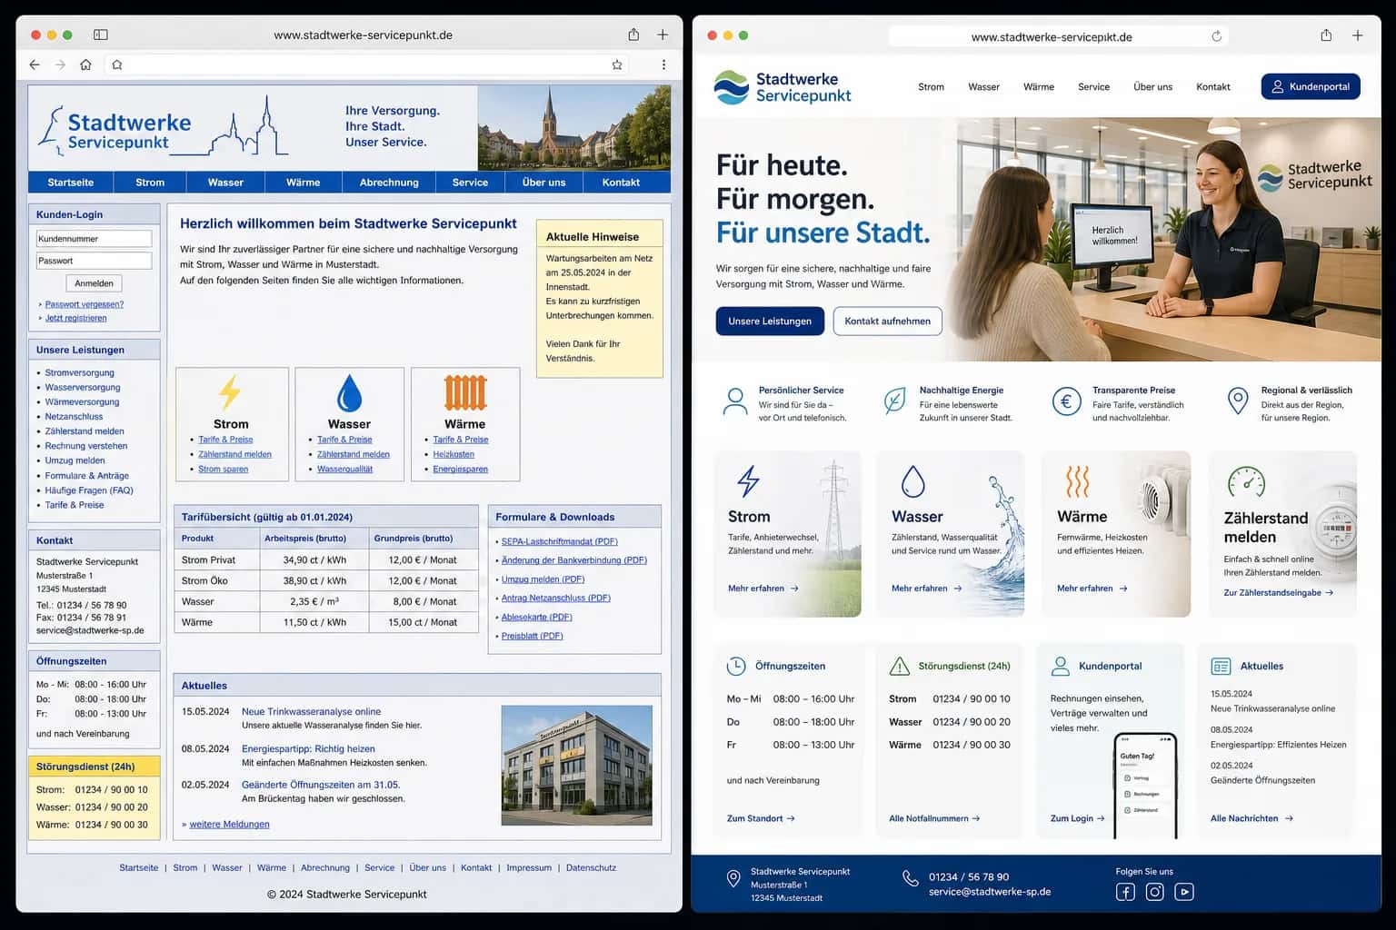
Task: Open Zum Login link in Kundenportal card
Action: tap(1078, 818)
